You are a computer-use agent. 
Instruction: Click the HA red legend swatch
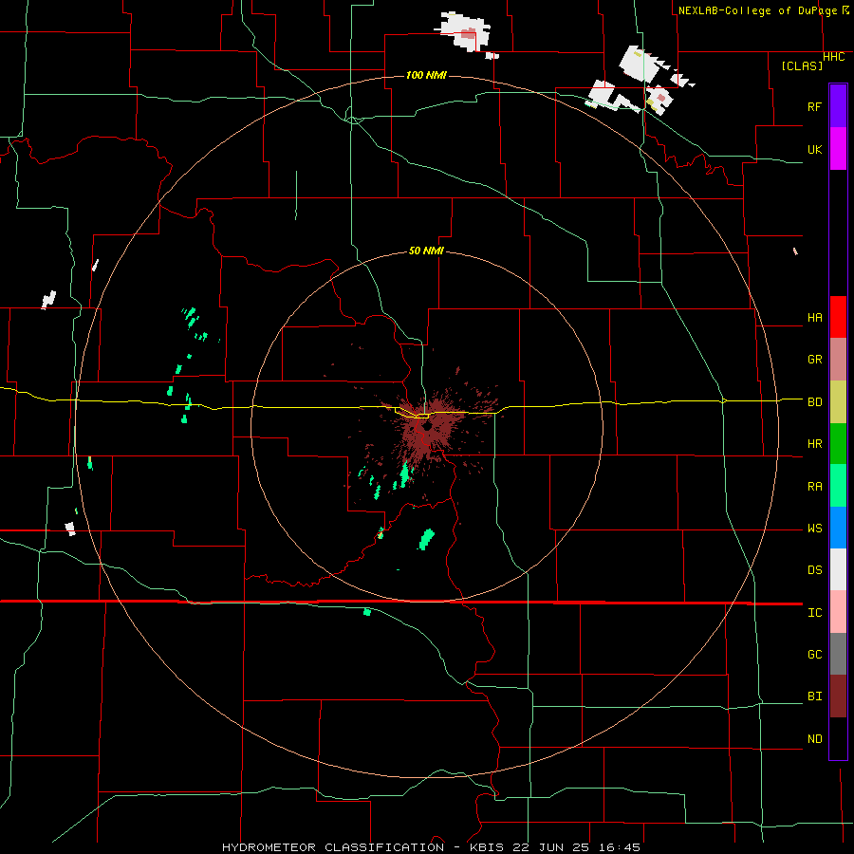[x=838, y=317]
